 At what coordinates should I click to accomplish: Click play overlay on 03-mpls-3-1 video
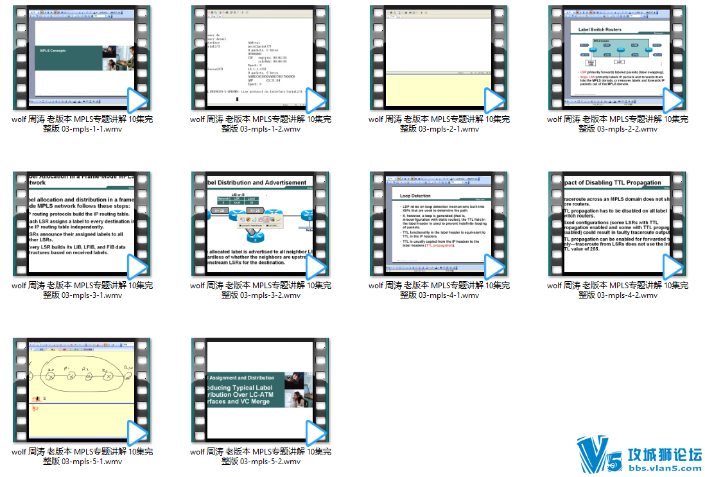[x=137, y=266]
